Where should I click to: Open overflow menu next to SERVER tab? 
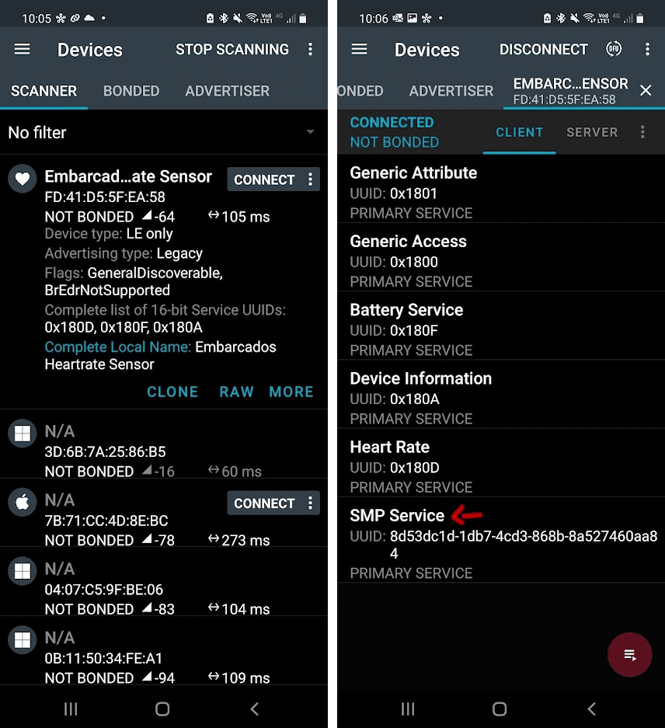[642, 132]
